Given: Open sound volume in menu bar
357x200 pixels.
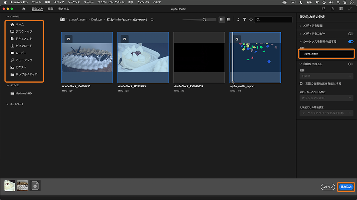Looking at the screenshot, I should (x=331, y=2).
